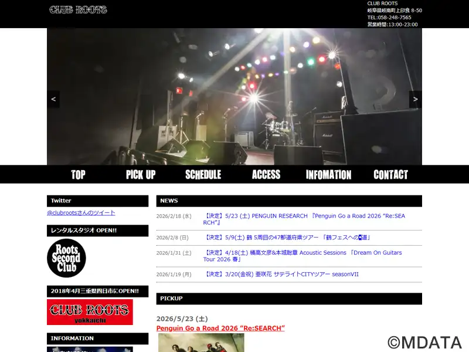This screenshot has height=352, width=469.
Task: Open PENGUIN RESEARCH 5/23 news link
Action: (x=304, y=219)
